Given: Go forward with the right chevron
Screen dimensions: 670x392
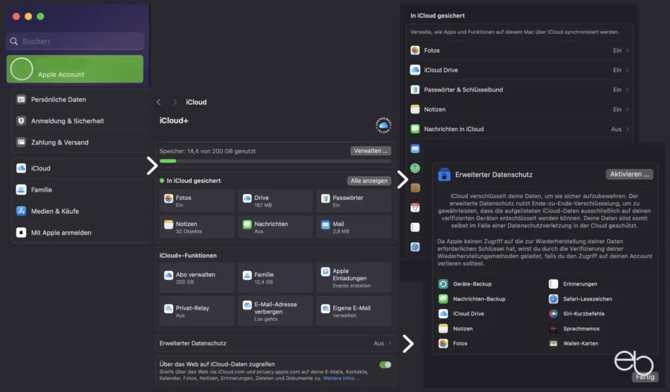Looking at the screenshot, I should click(174, 102).
